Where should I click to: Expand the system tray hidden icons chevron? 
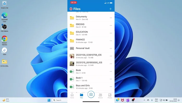(144, 100)
